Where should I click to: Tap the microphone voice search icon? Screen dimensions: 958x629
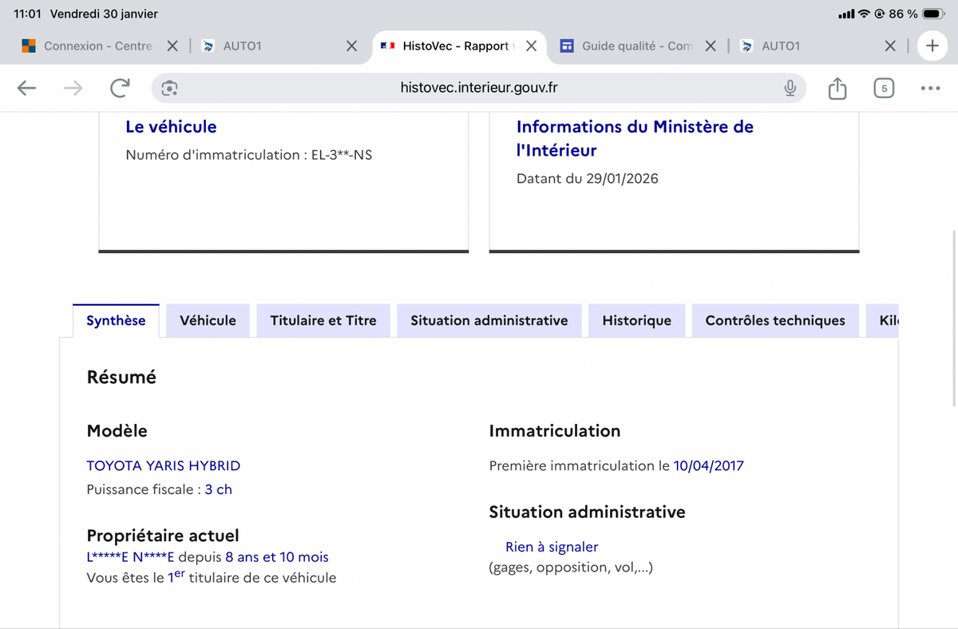coord(790,89)
